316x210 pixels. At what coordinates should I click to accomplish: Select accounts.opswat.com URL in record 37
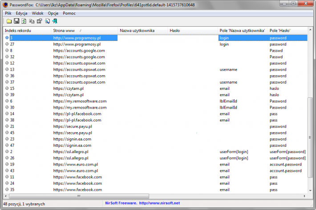[79, 82]
